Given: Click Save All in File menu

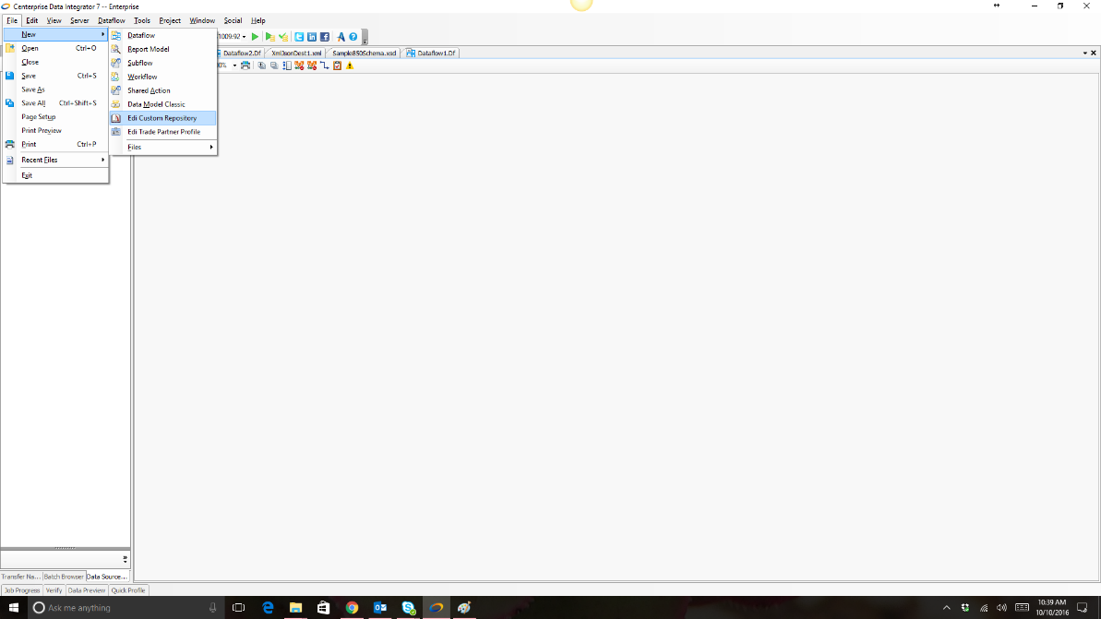Looking at the screenshot, I should click(33, 103).
